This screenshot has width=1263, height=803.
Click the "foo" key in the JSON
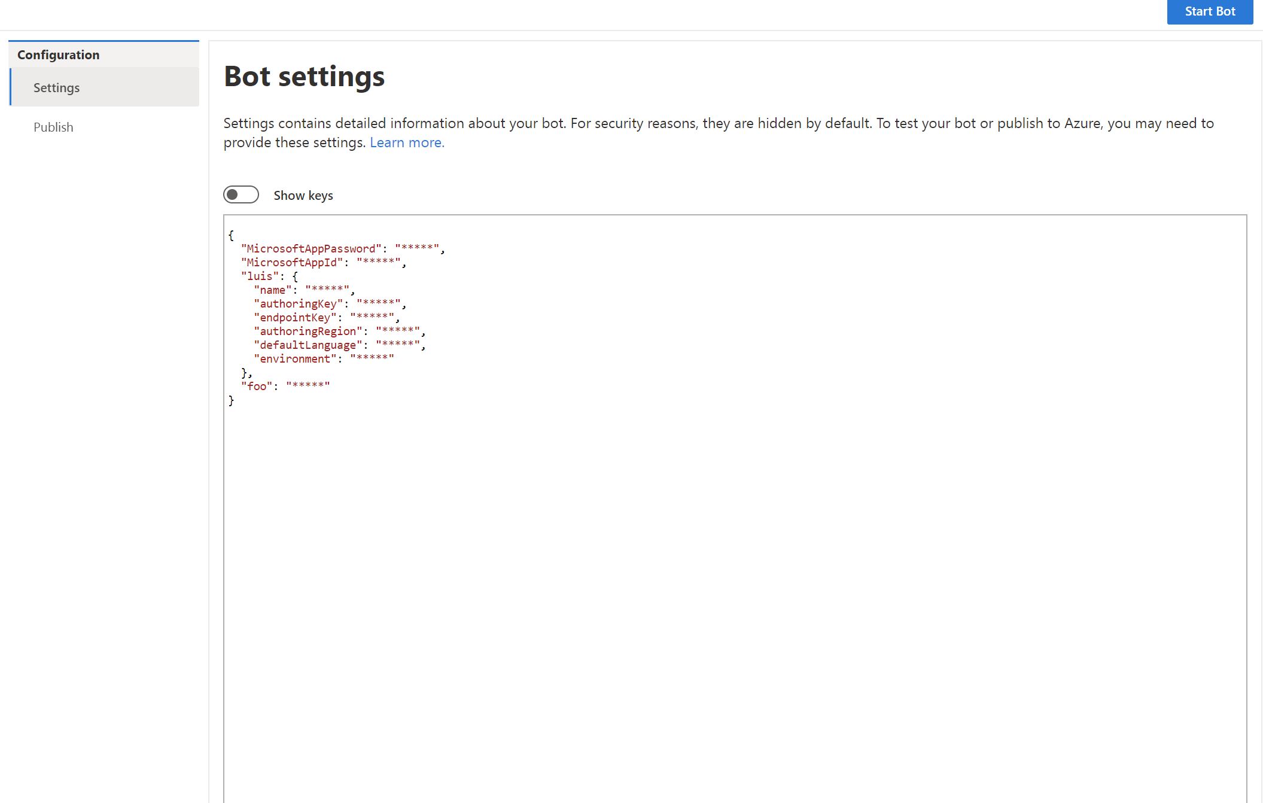(x=257, y=387)
